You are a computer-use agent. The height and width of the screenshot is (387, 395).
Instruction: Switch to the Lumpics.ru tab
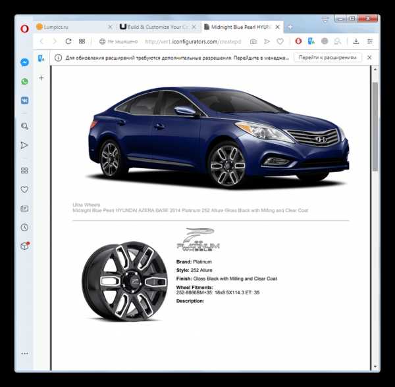click(x=72, y=27)
